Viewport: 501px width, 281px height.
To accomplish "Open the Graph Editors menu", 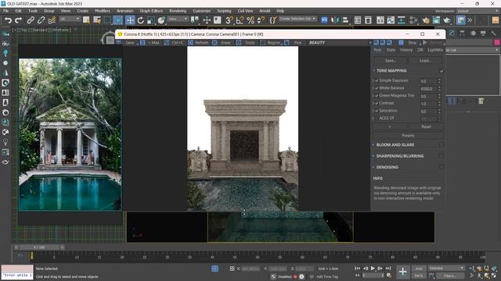I will (151, 11).
